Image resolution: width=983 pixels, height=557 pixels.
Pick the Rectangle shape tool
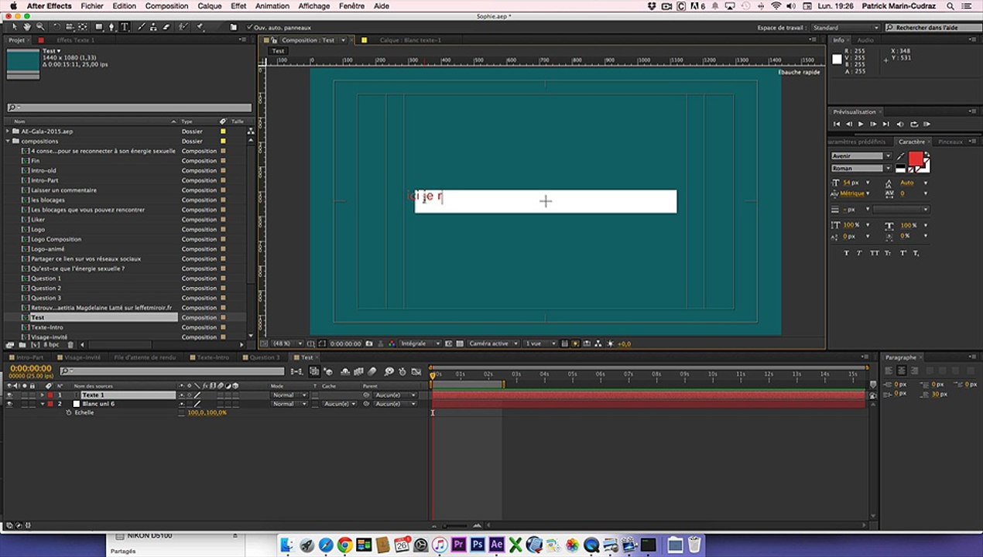tap(98, 27)
